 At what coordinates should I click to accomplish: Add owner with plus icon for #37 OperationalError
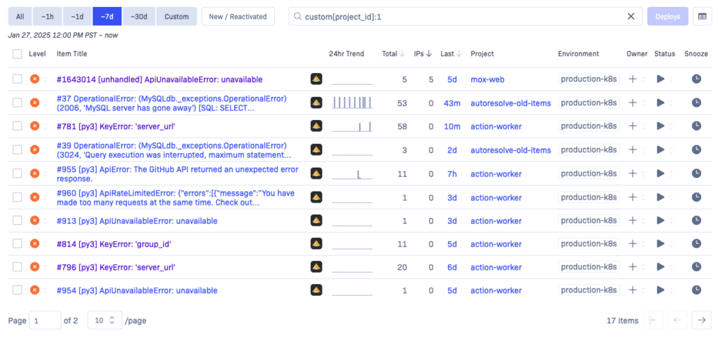(x=633, y=103)
